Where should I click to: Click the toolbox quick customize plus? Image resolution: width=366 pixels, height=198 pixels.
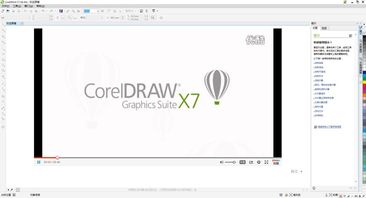(3, 127)
